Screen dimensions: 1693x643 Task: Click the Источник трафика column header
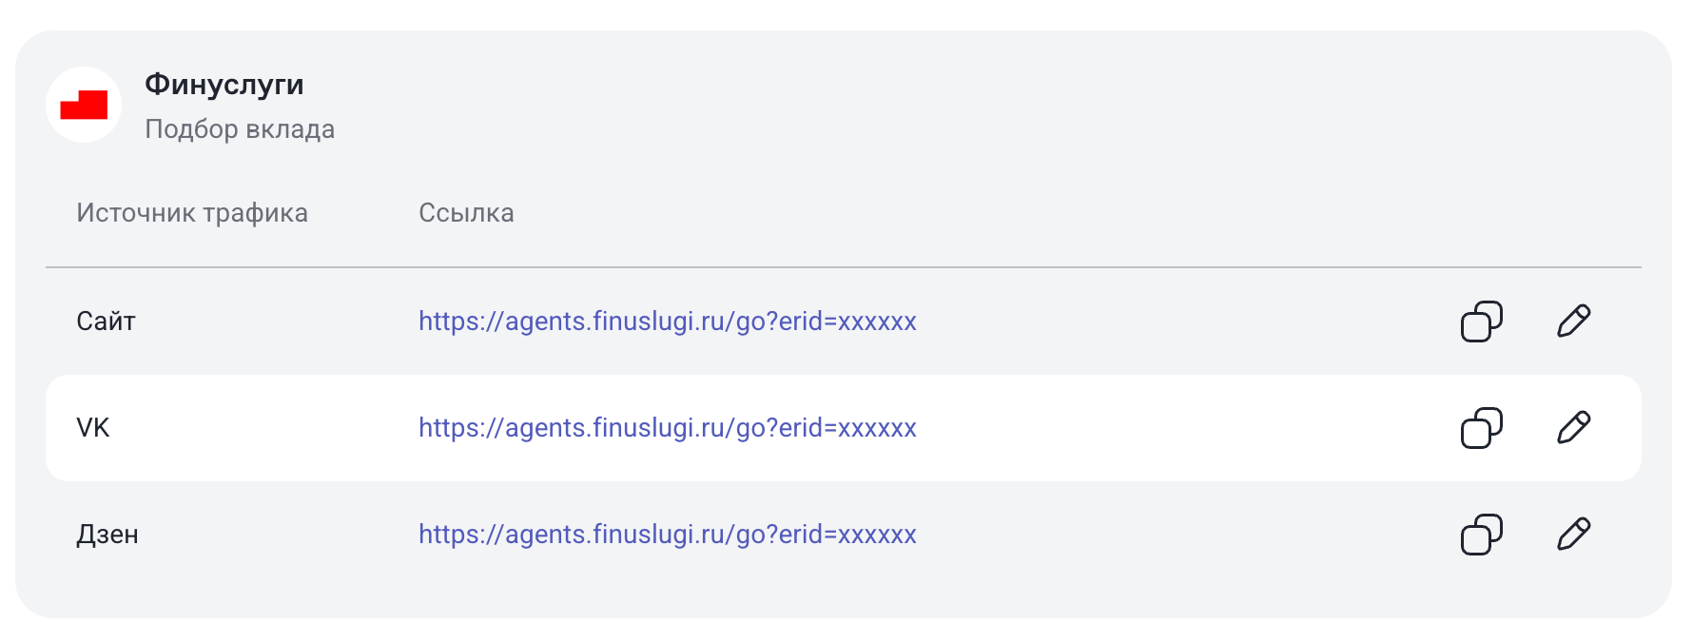point(192,213)
